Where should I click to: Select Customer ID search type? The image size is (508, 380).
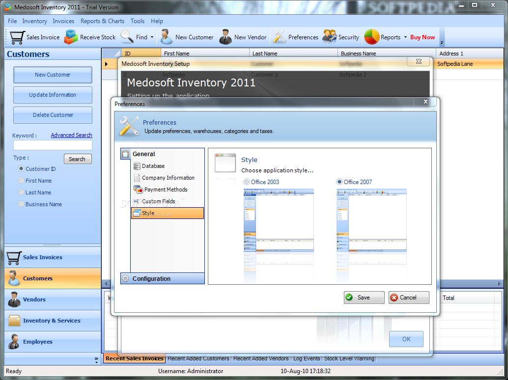coord(22,168)
